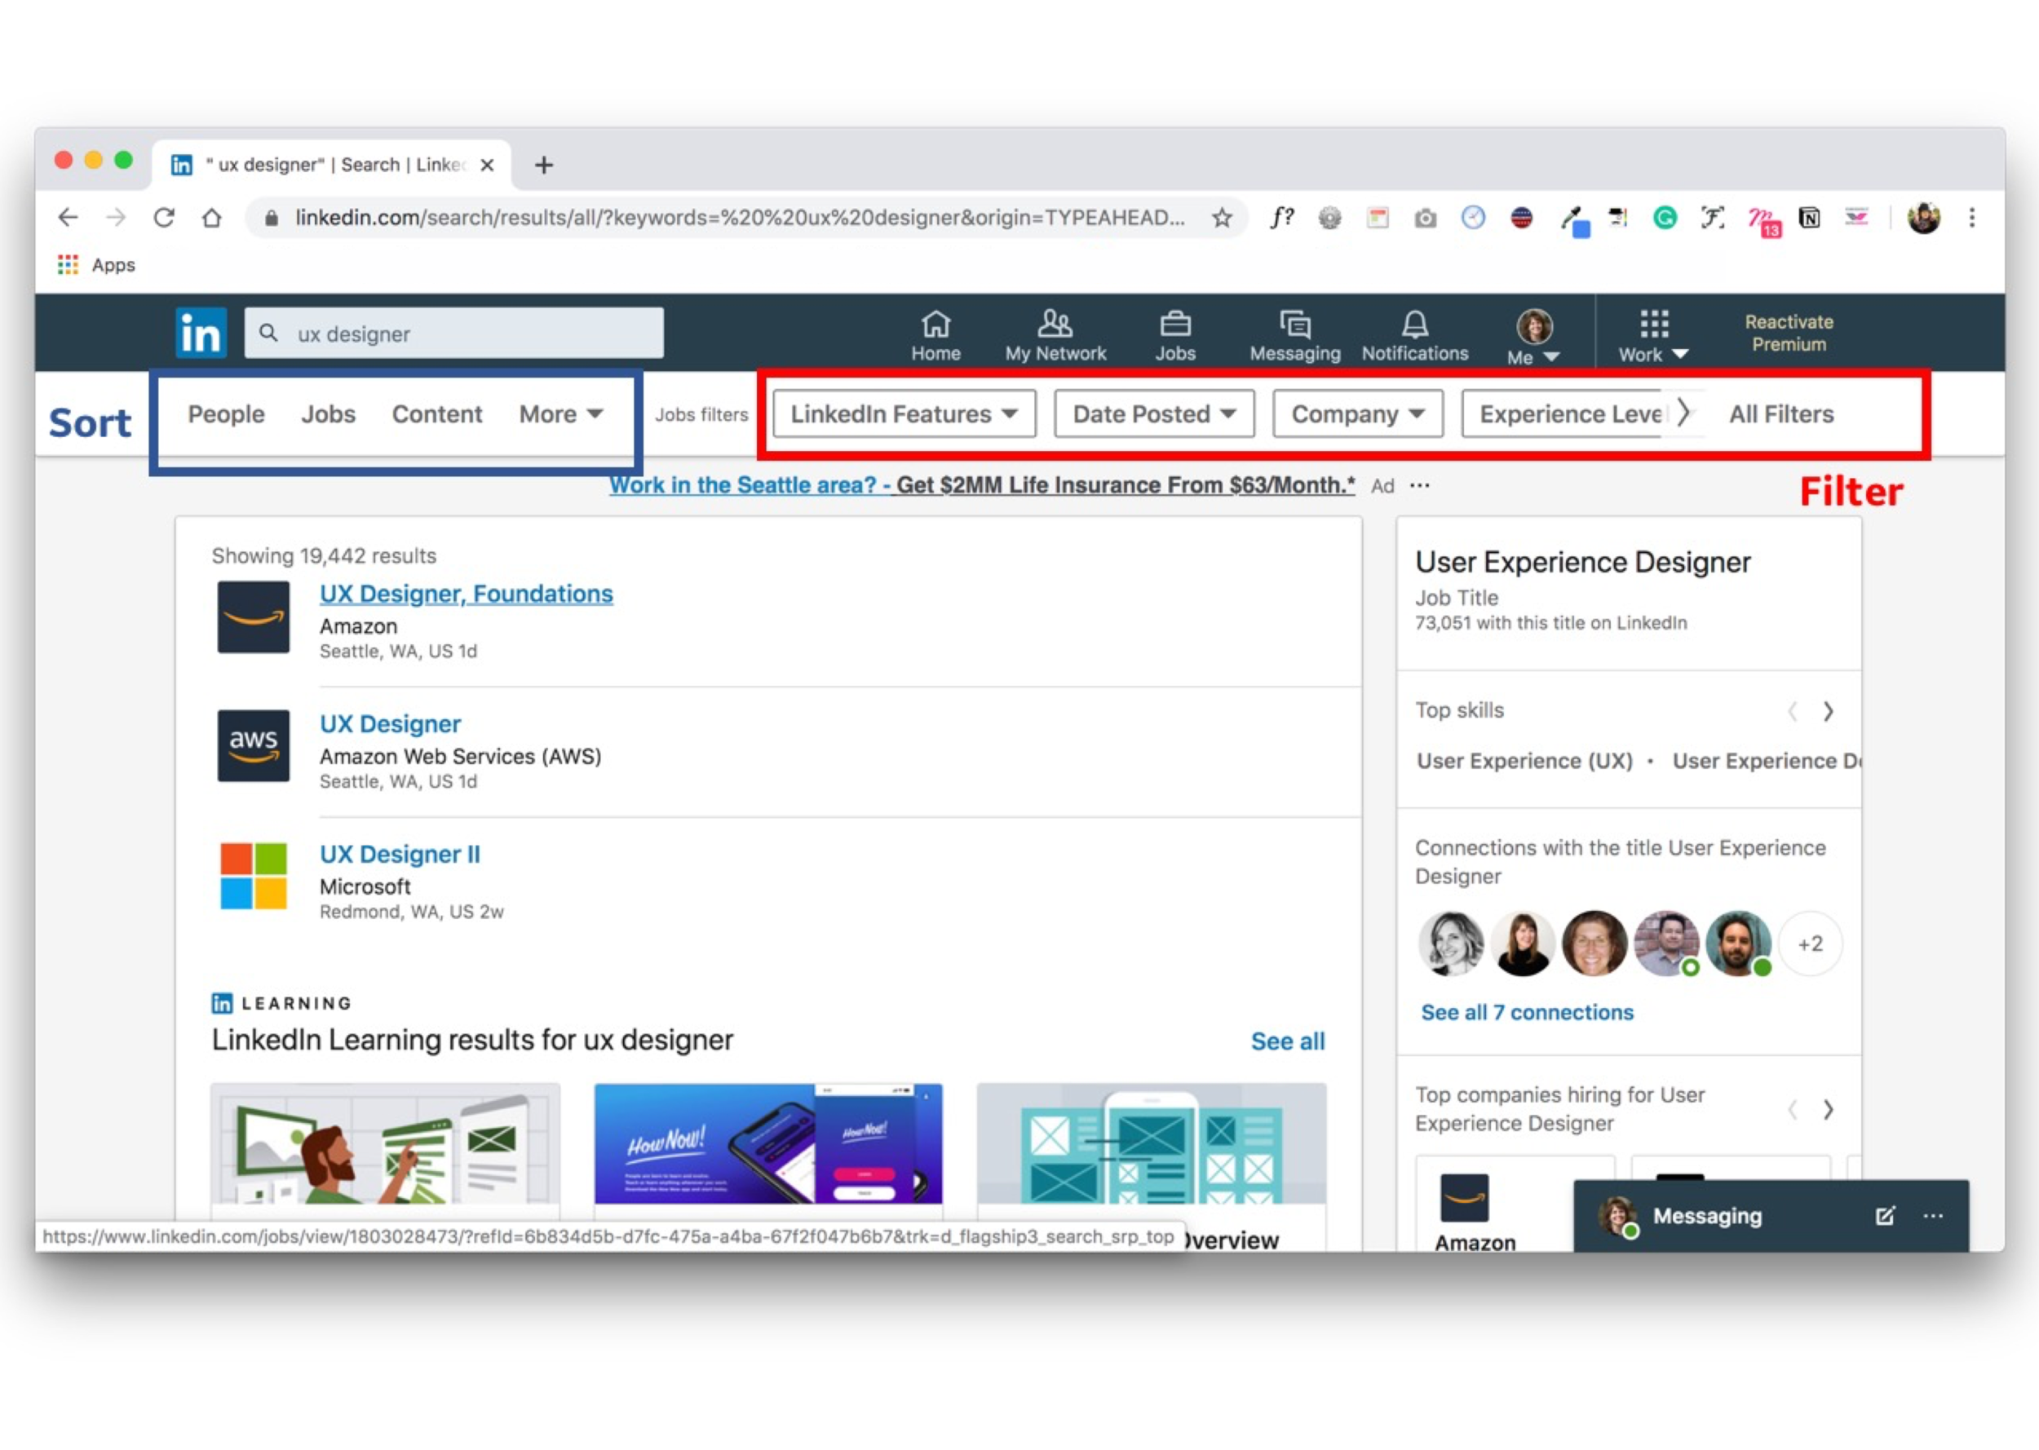Screen dimensions: 2039x1450
Task: Open Messaging bar more options dots
Action: pos(1933,1215)
